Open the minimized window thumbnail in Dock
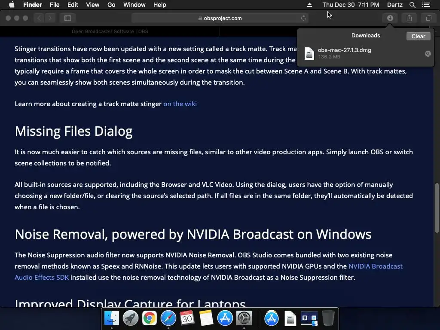This screenshot has height=330, width=440. point(309,319)
